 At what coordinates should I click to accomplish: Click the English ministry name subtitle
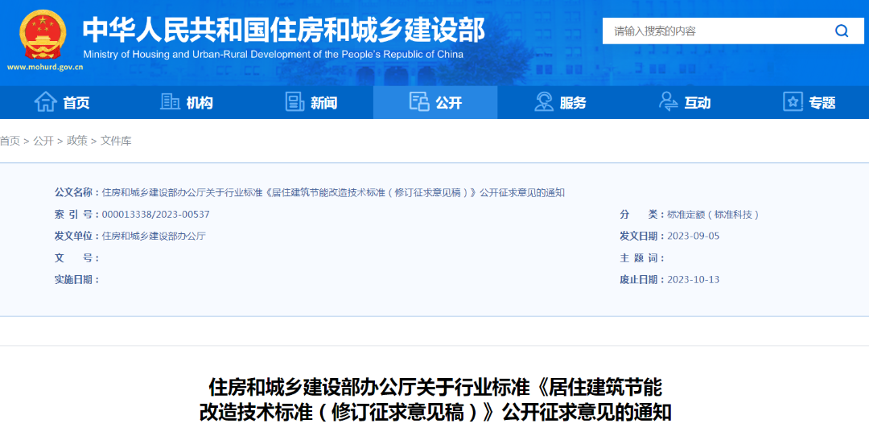click(274, 54)
